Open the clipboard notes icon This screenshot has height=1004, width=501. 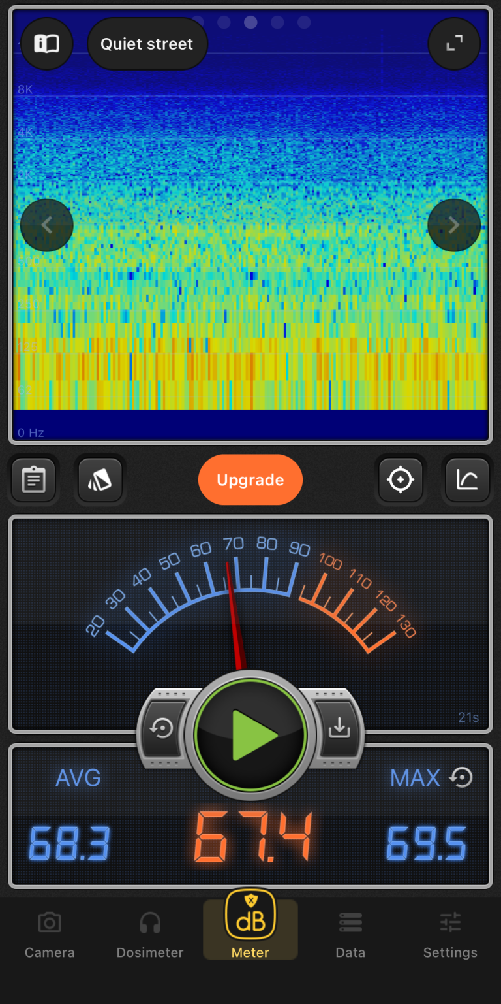click(x=34, y=480)
